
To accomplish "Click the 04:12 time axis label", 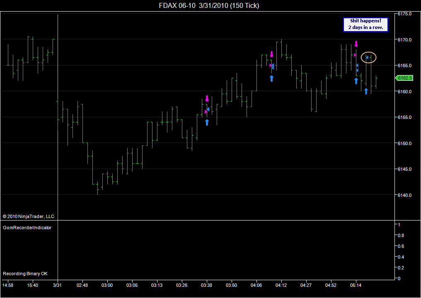I will [281, 285].
